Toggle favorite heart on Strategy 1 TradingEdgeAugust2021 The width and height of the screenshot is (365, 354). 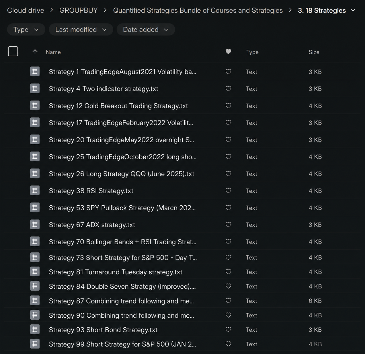tap(228, 72)
